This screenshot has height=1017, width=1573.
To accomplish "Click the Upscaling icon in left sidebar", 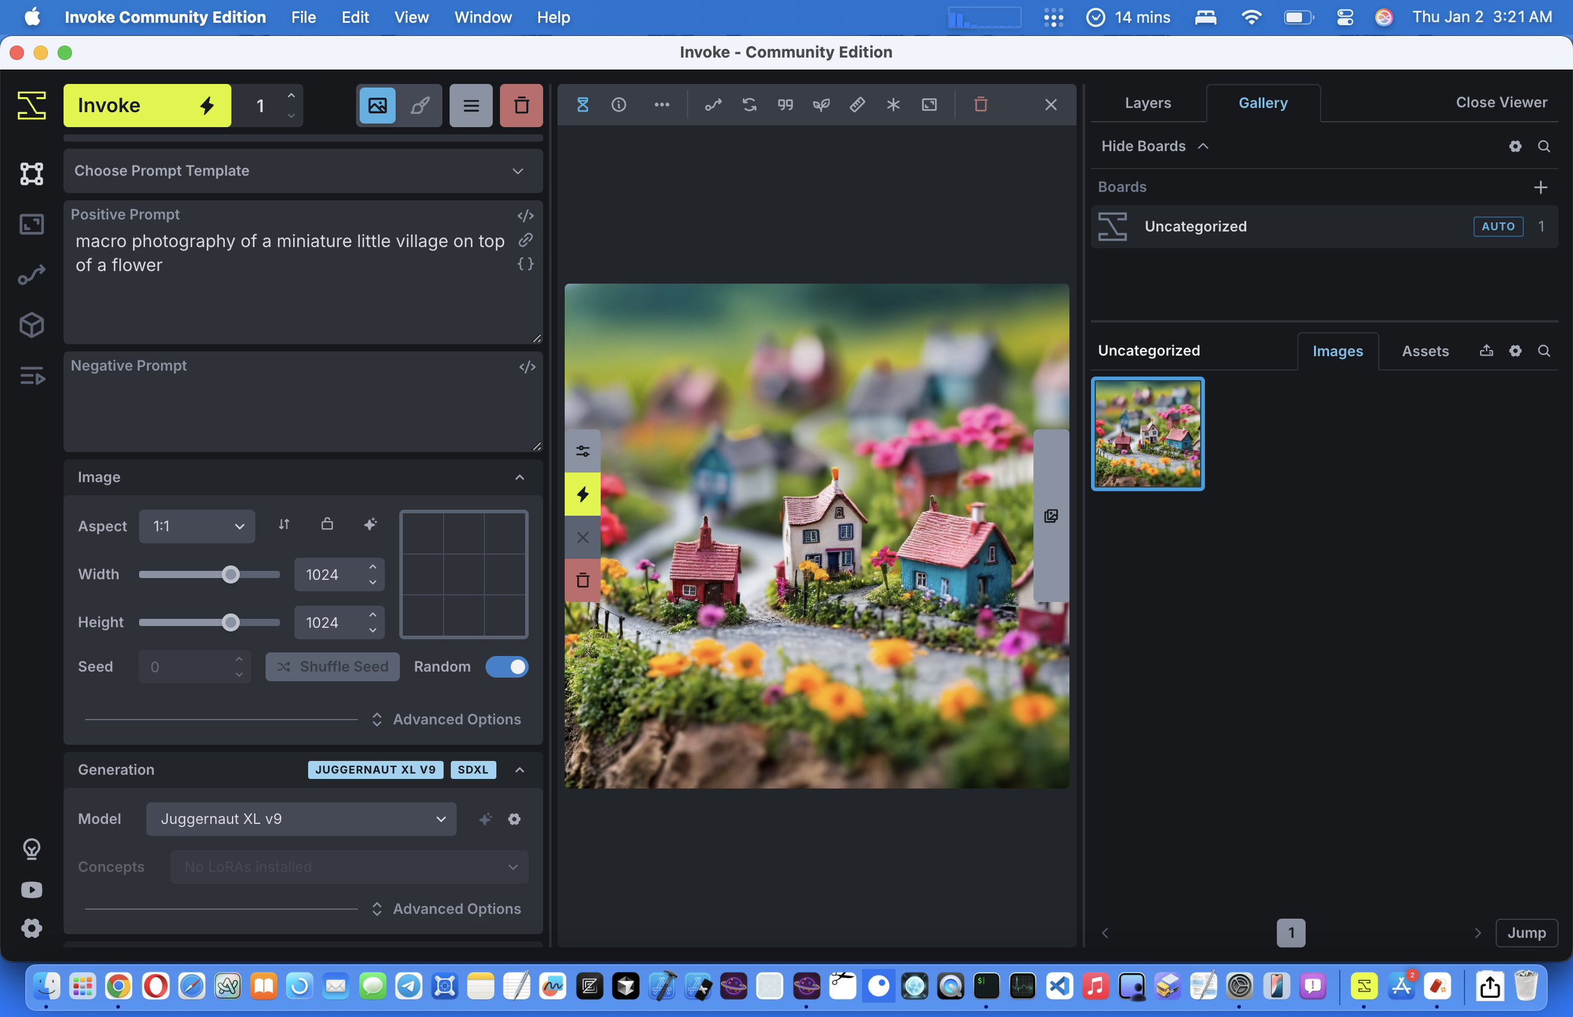I will click(31, 224).
